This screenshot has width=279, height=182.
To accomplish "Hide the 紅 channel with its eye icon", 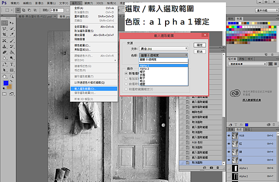I will [229, 143].
